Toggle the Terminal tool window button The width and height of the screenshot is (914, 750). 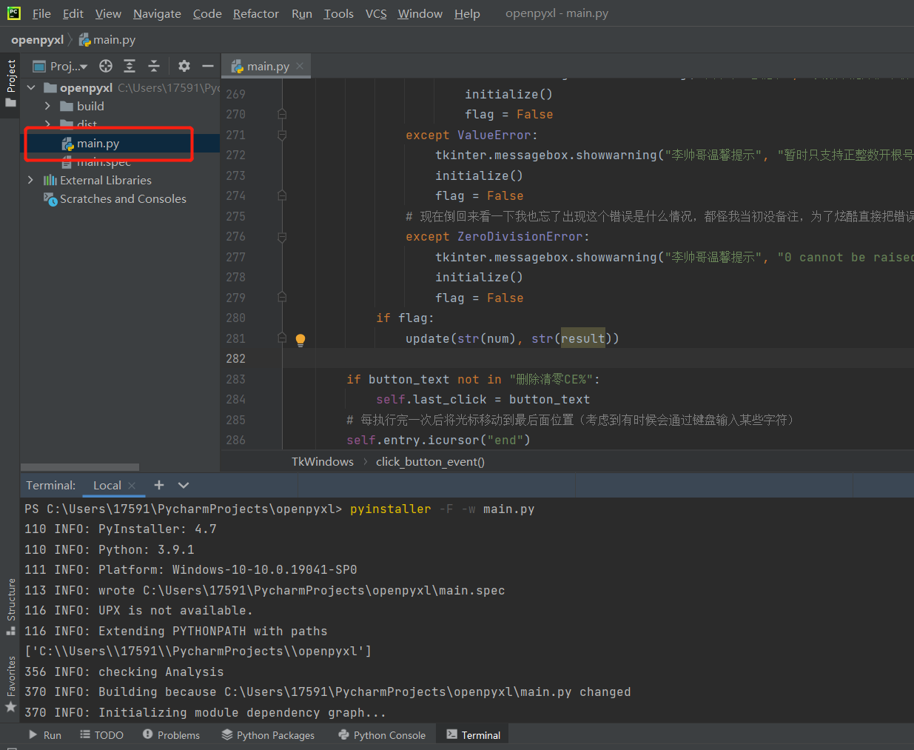coord(474,735)
